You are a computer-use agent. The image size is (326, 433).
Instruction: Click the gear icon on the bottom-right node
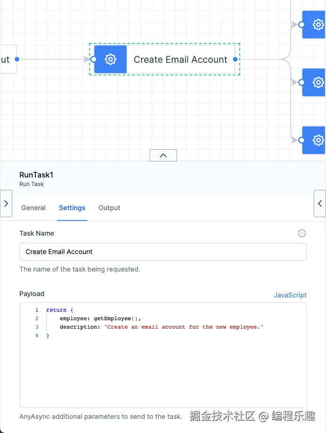pyautogui.click(x=318, y=140)
